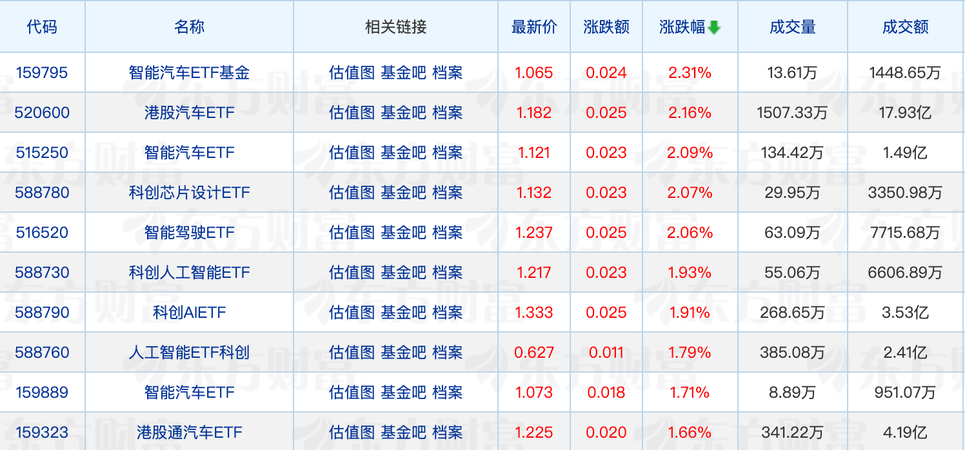Open fund code 159889
Viewport: 965px width, 450px height.
(42, 393)
